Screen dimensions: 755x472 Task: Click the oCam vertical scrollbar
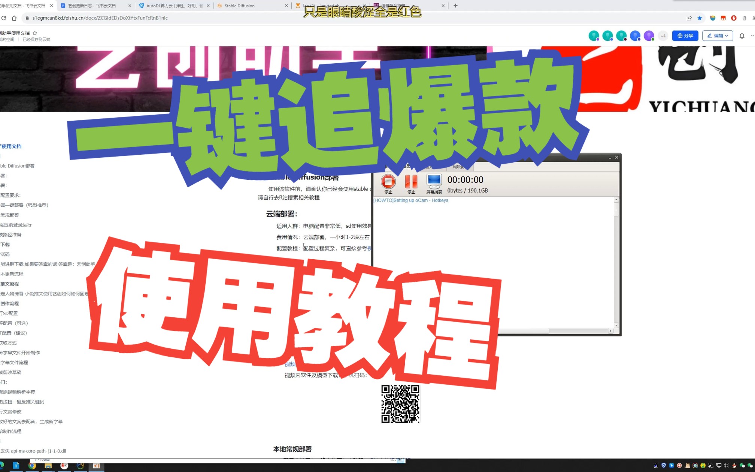tap(616, 262)
